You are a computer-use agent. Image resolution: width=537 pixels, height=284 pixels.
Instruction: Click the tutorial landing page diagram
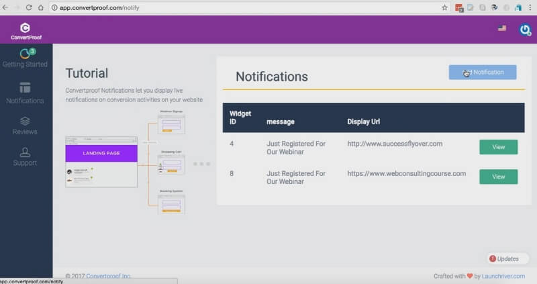tap(101, 162)
